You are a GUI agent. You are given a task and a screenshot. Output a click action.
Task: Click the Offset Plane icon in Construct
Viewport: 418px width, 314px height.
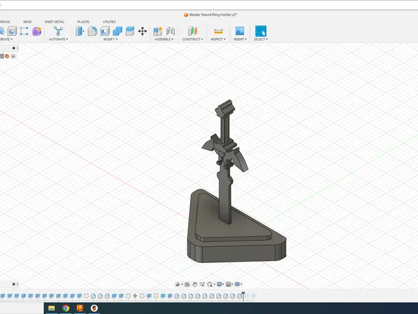pos(193,31)
